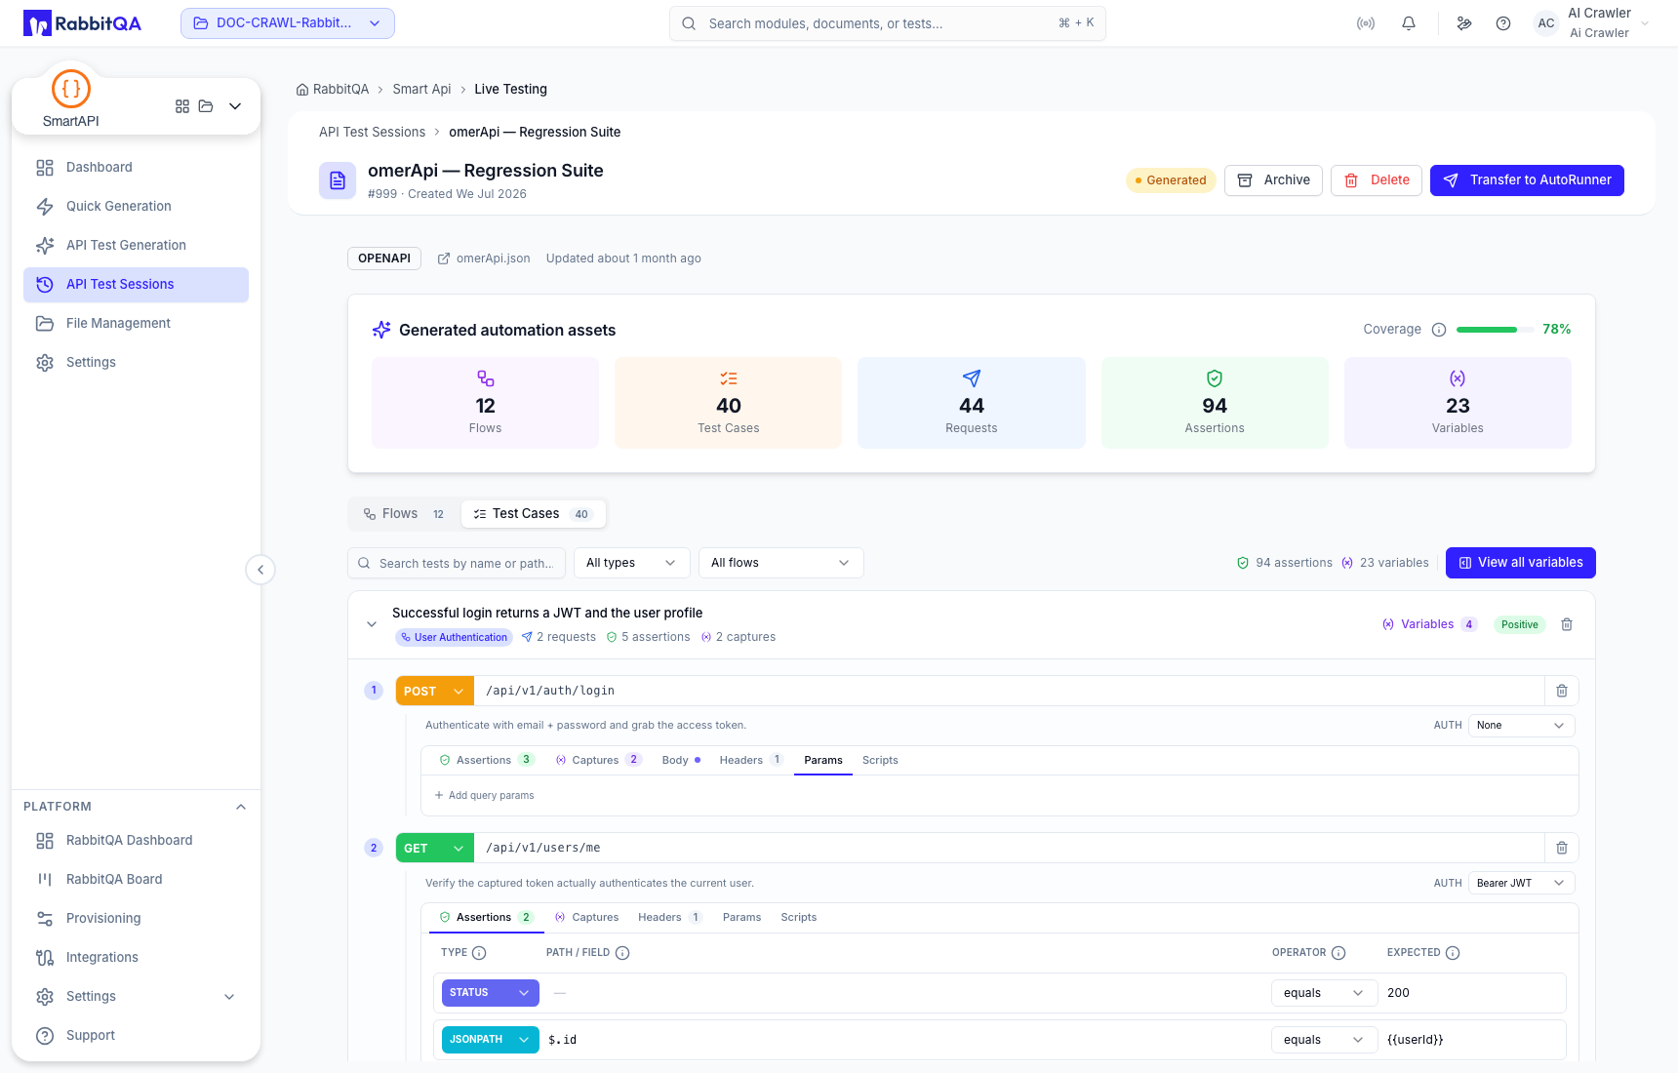Viewport: 1678px width, 1073px height.
Task: Open the GET request Captures tab
Action: coord(586,917)
